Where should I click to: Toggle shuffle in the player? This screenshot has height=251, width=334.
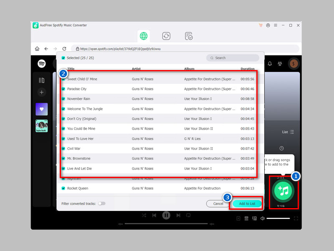pyautogui.click(x=144, y=216)
